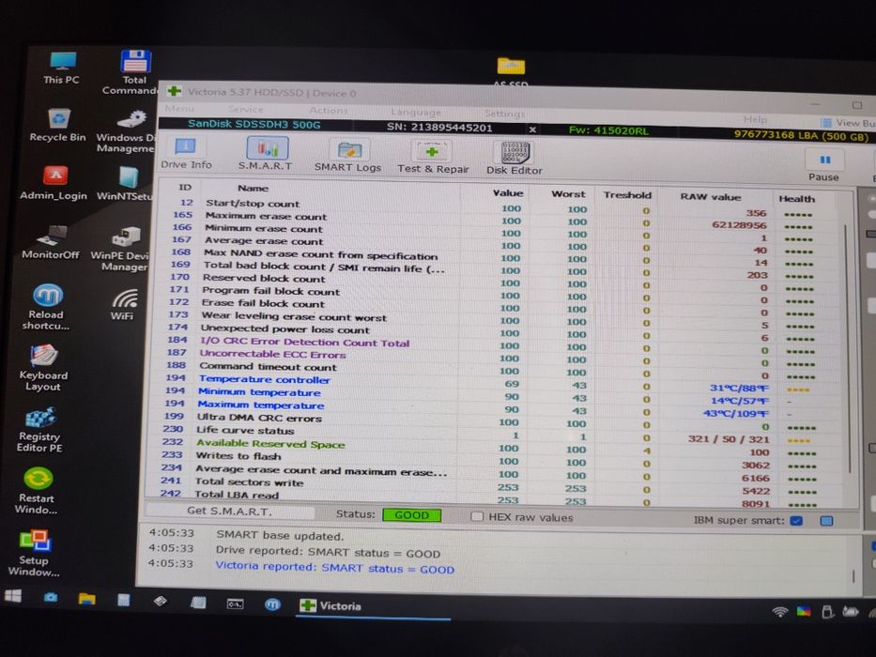Click the Pause button icon
The width and height of the screenshot is (876, 657).
click(824, 160)
